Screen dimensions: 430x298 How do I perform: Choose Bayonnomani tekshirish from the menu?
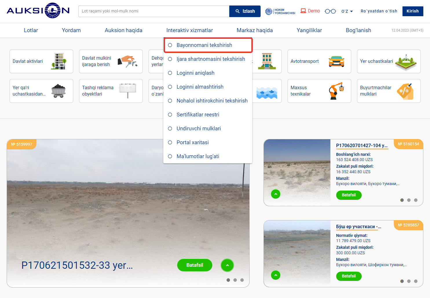tap(204, 45)
